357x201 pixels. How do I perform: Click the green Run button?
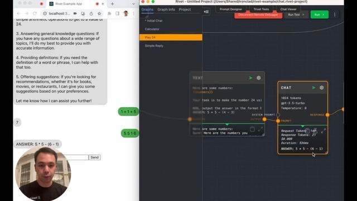(x=320, y=15)
